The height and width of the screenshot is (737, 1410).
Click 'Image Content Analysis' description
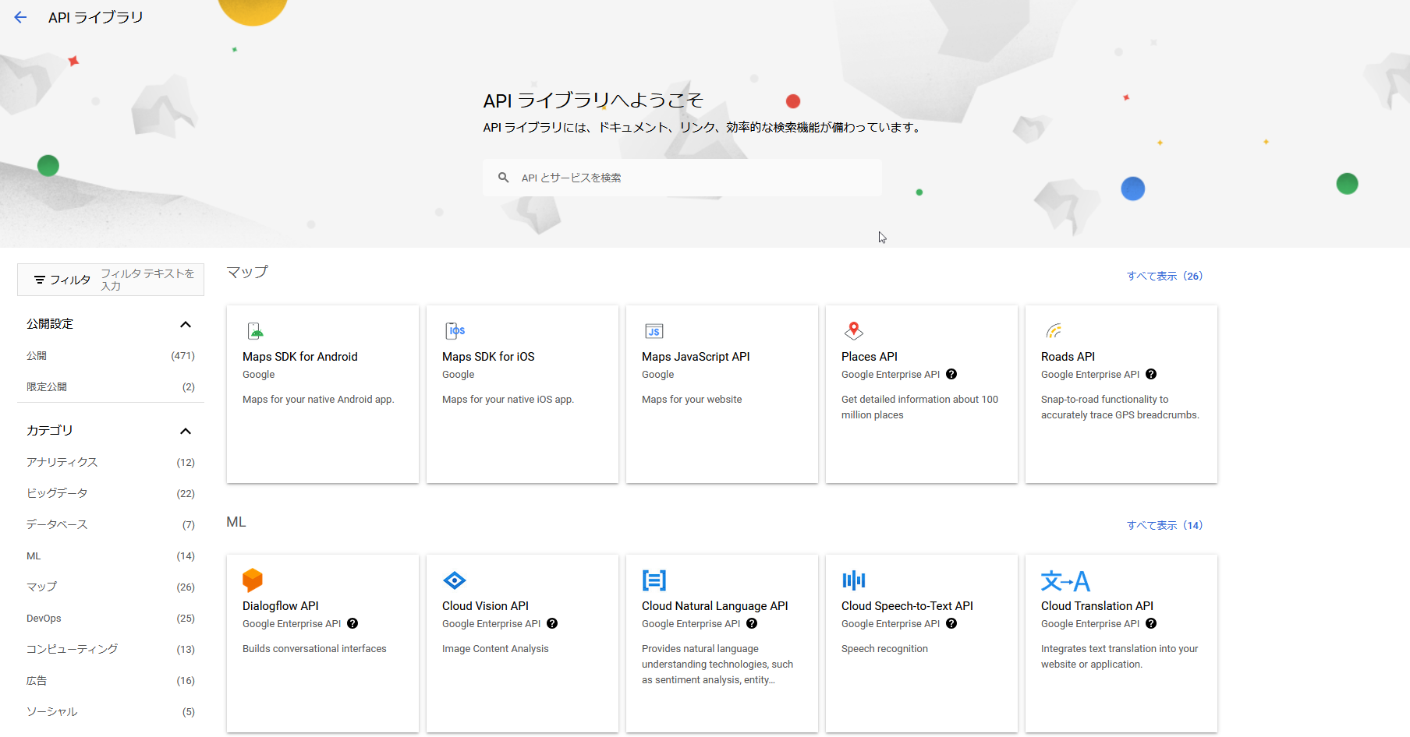495,649
